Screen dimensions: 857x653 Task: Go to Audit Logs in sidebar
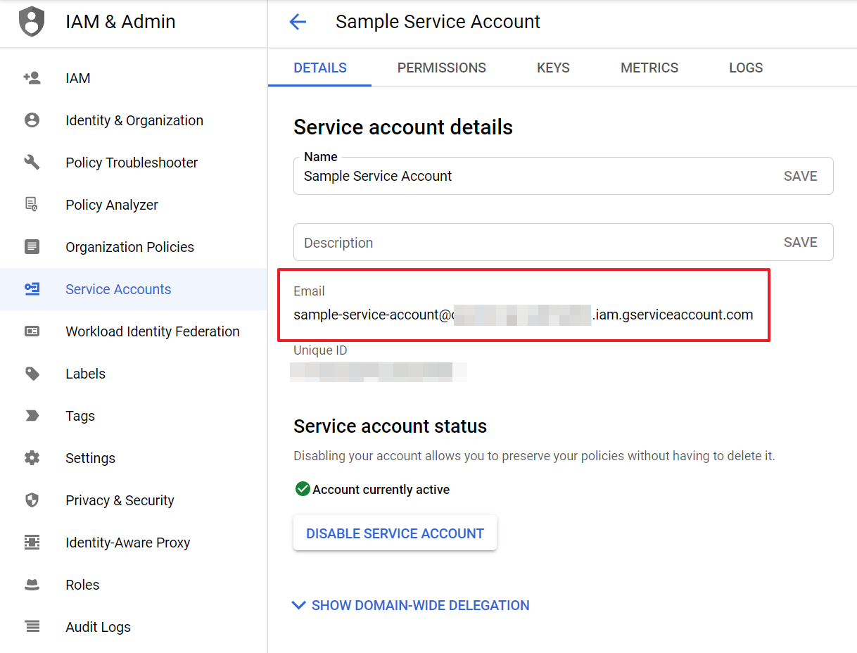[98, 627]
